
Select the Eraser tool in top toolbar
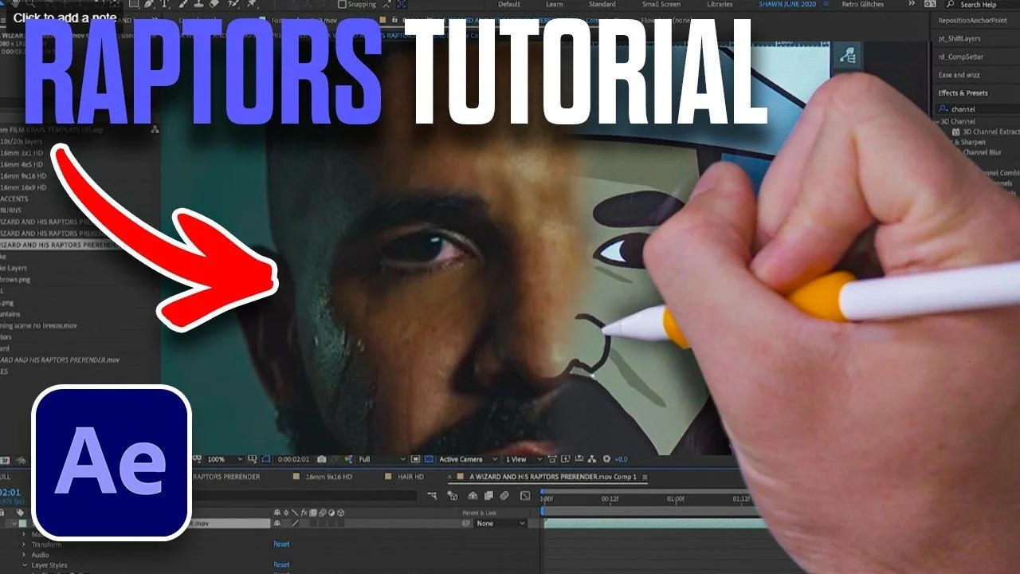point(214,4)
